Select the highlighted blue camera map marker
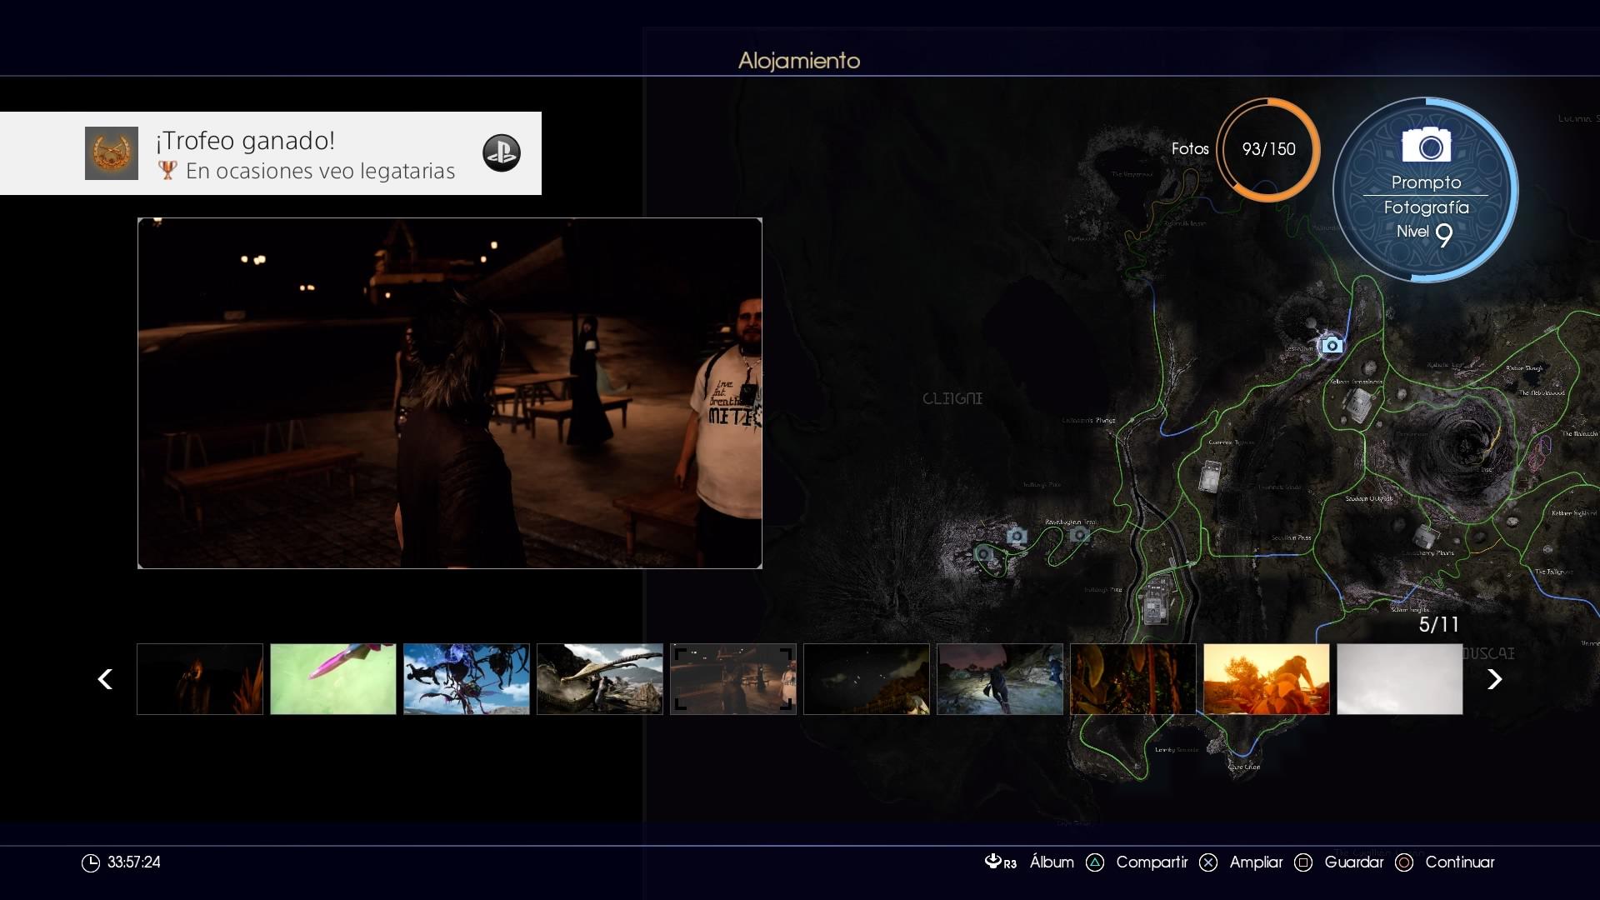 pos(1332,345)
